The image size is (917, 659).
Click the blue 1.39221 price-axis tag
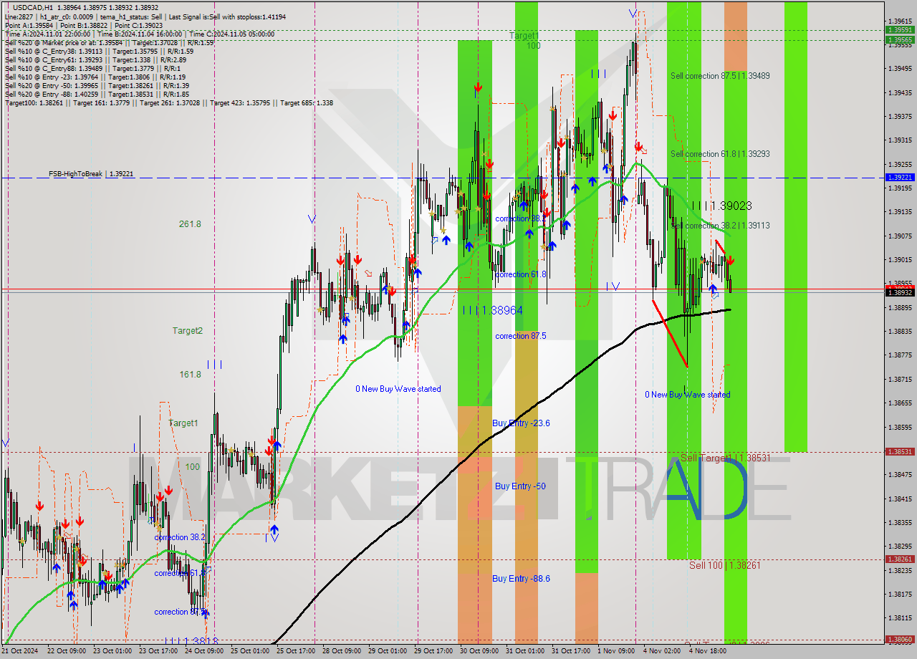tap(900, 177)
